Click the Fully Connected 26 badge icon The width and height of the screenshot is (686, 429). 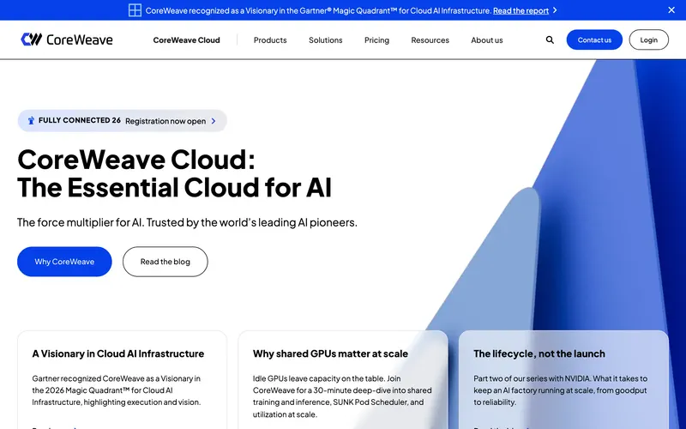(31, 120)
